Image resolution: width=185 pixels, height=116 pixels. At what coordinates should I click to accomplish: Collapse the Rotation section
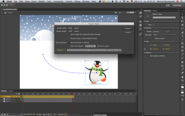144,28
